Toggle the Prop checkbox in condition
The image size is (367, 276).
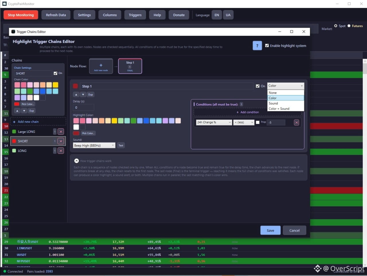[x=257, y=122]
